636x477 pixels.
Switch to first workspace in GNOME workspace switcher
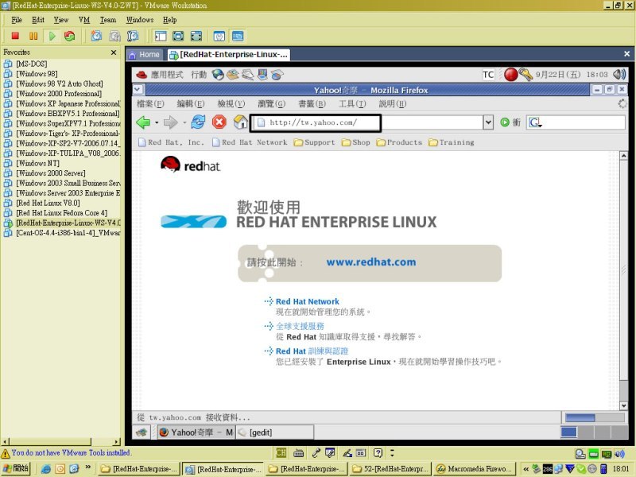568,432
